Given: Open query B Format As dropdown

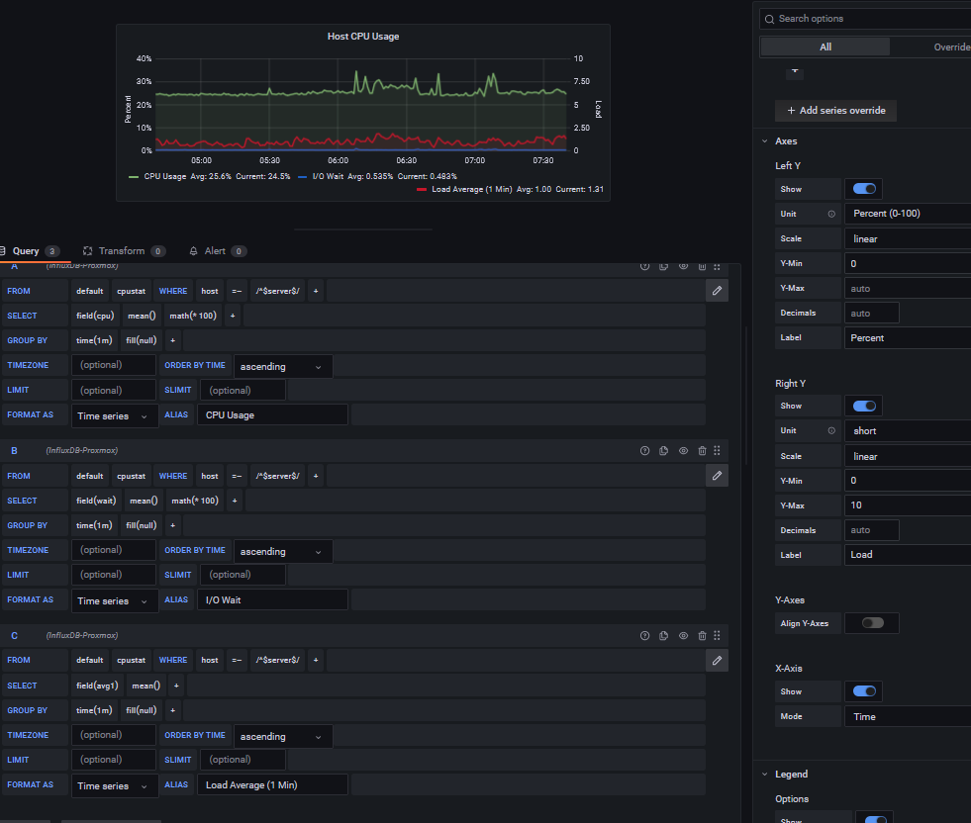Looking at the screenshot, I should 115,600.
